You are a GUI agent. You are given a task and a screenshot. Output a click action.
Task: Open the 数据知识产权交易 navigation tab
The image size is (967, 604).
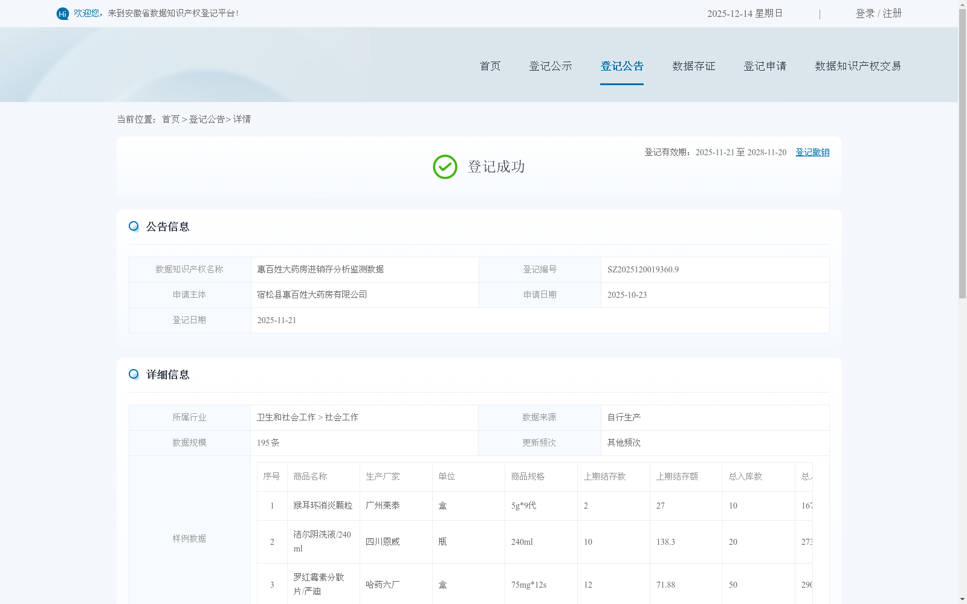(858, 66)
